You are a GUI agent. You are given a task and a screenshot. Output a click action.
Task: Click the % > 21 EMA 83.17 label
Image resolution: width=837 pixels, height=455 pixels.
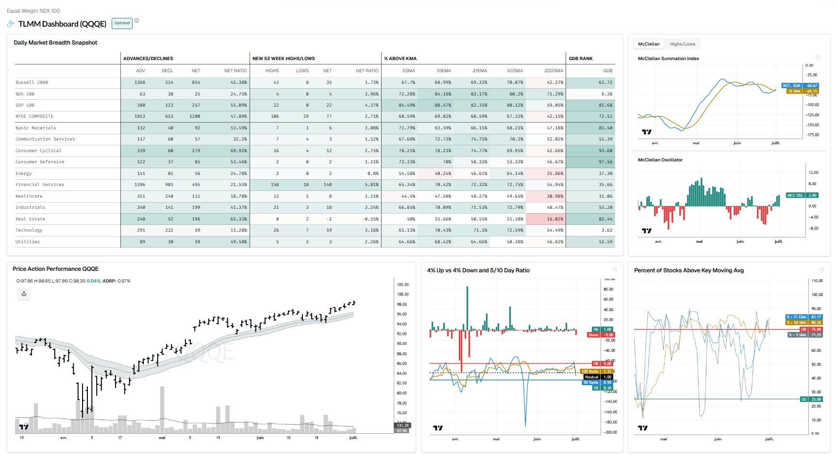(804, 317)
